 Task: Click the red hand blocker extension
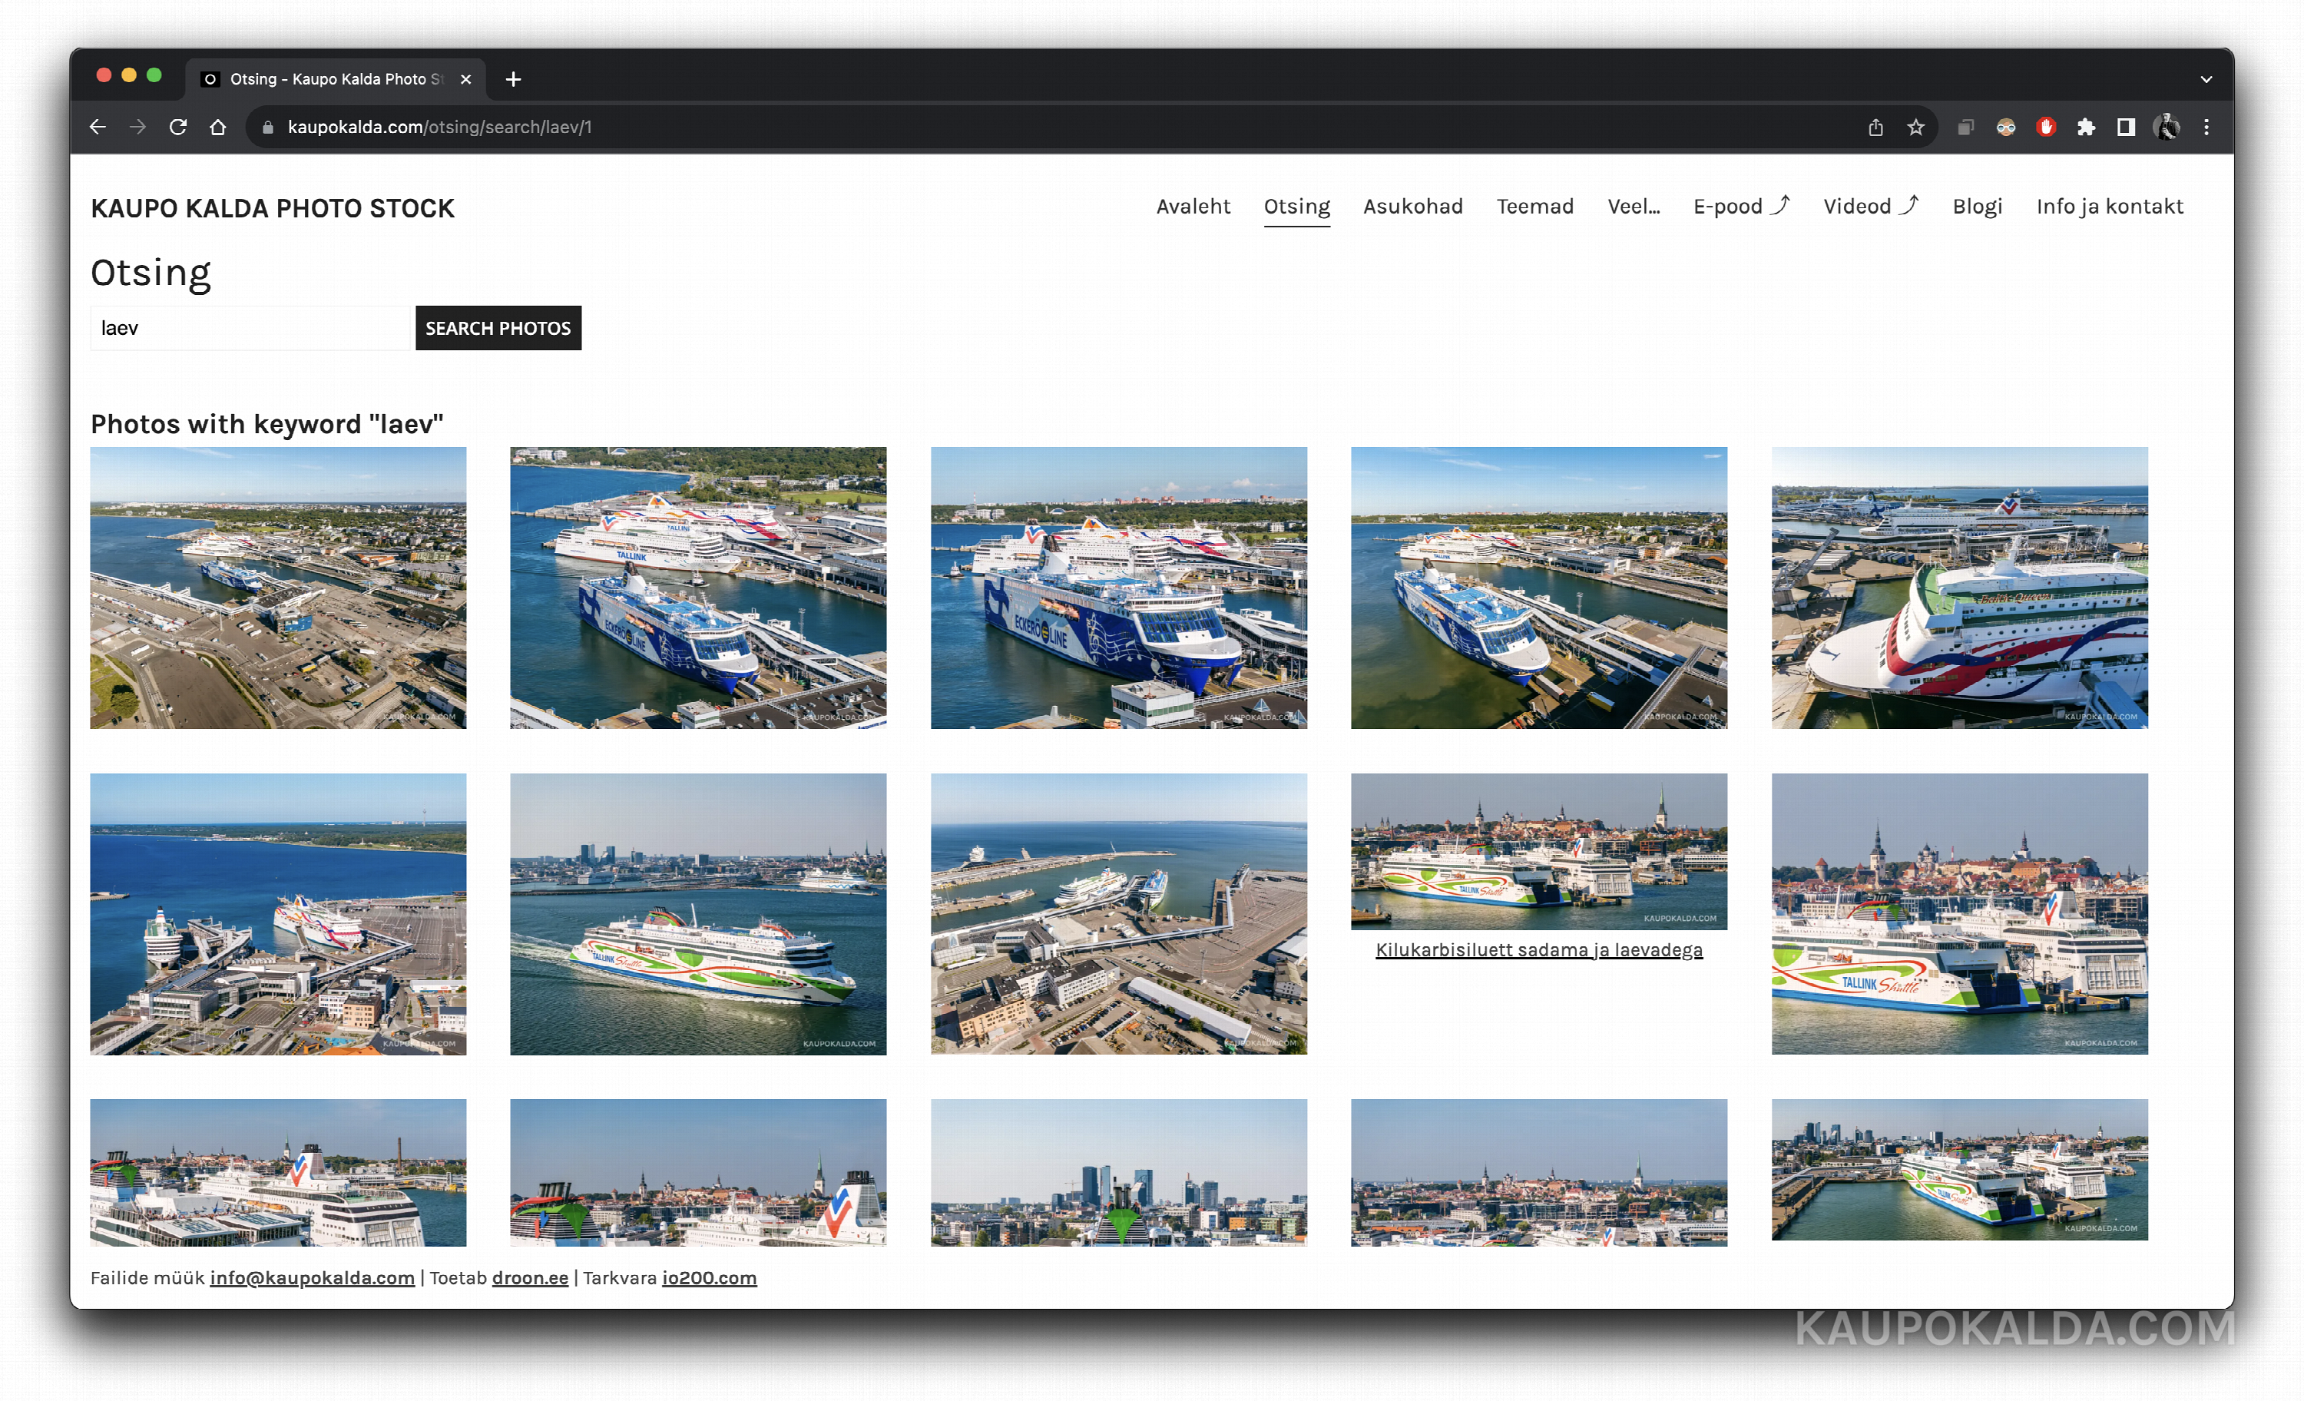[2046, 128]
